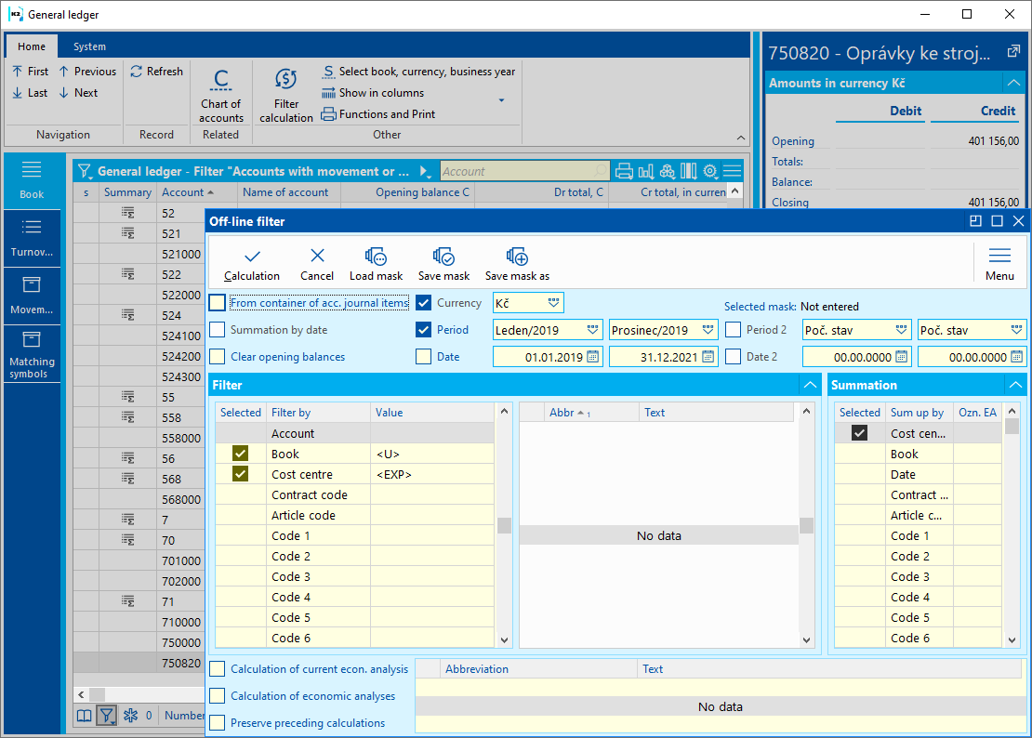The image size is (1032, 738).
Task: Click the print icon in ledger header
Action: pos(624,172)
